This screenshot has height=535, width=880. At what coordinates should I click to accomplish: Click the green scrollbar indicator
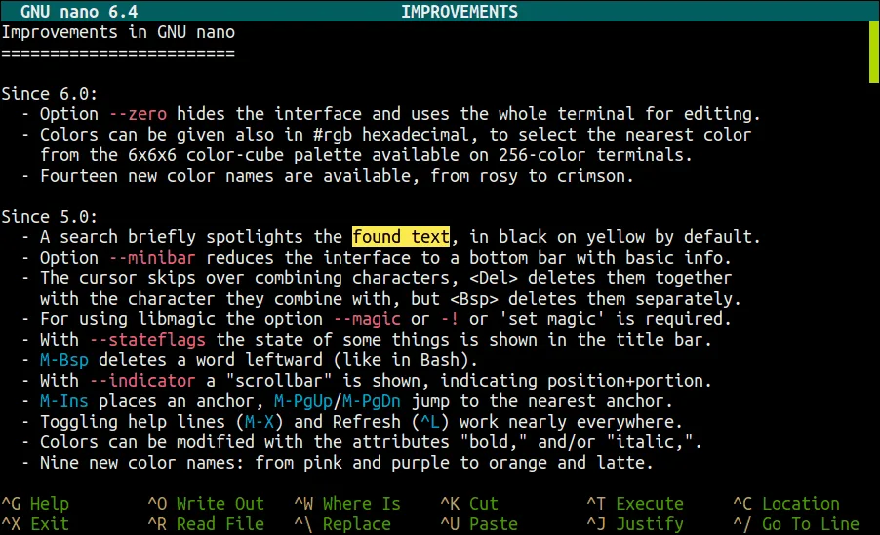point(874,52)
